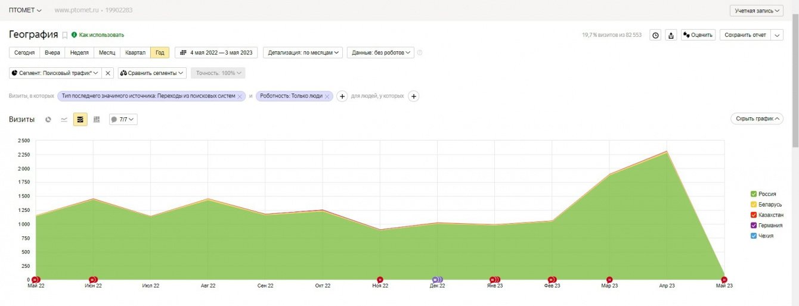Click the Сохранить отчет button
This screenshot has width=799, height=306.
(x=745, y=35)
